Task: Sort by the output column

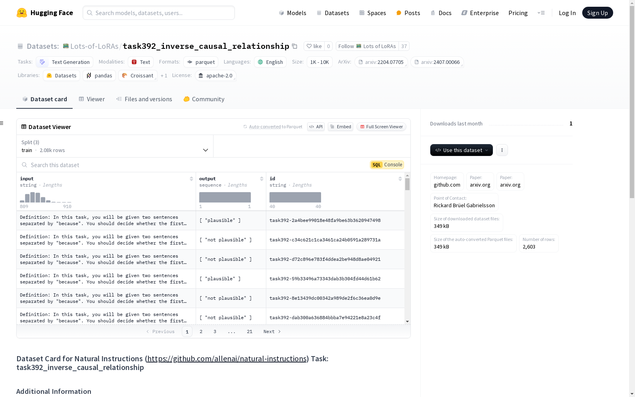Action: coord(262,179)
